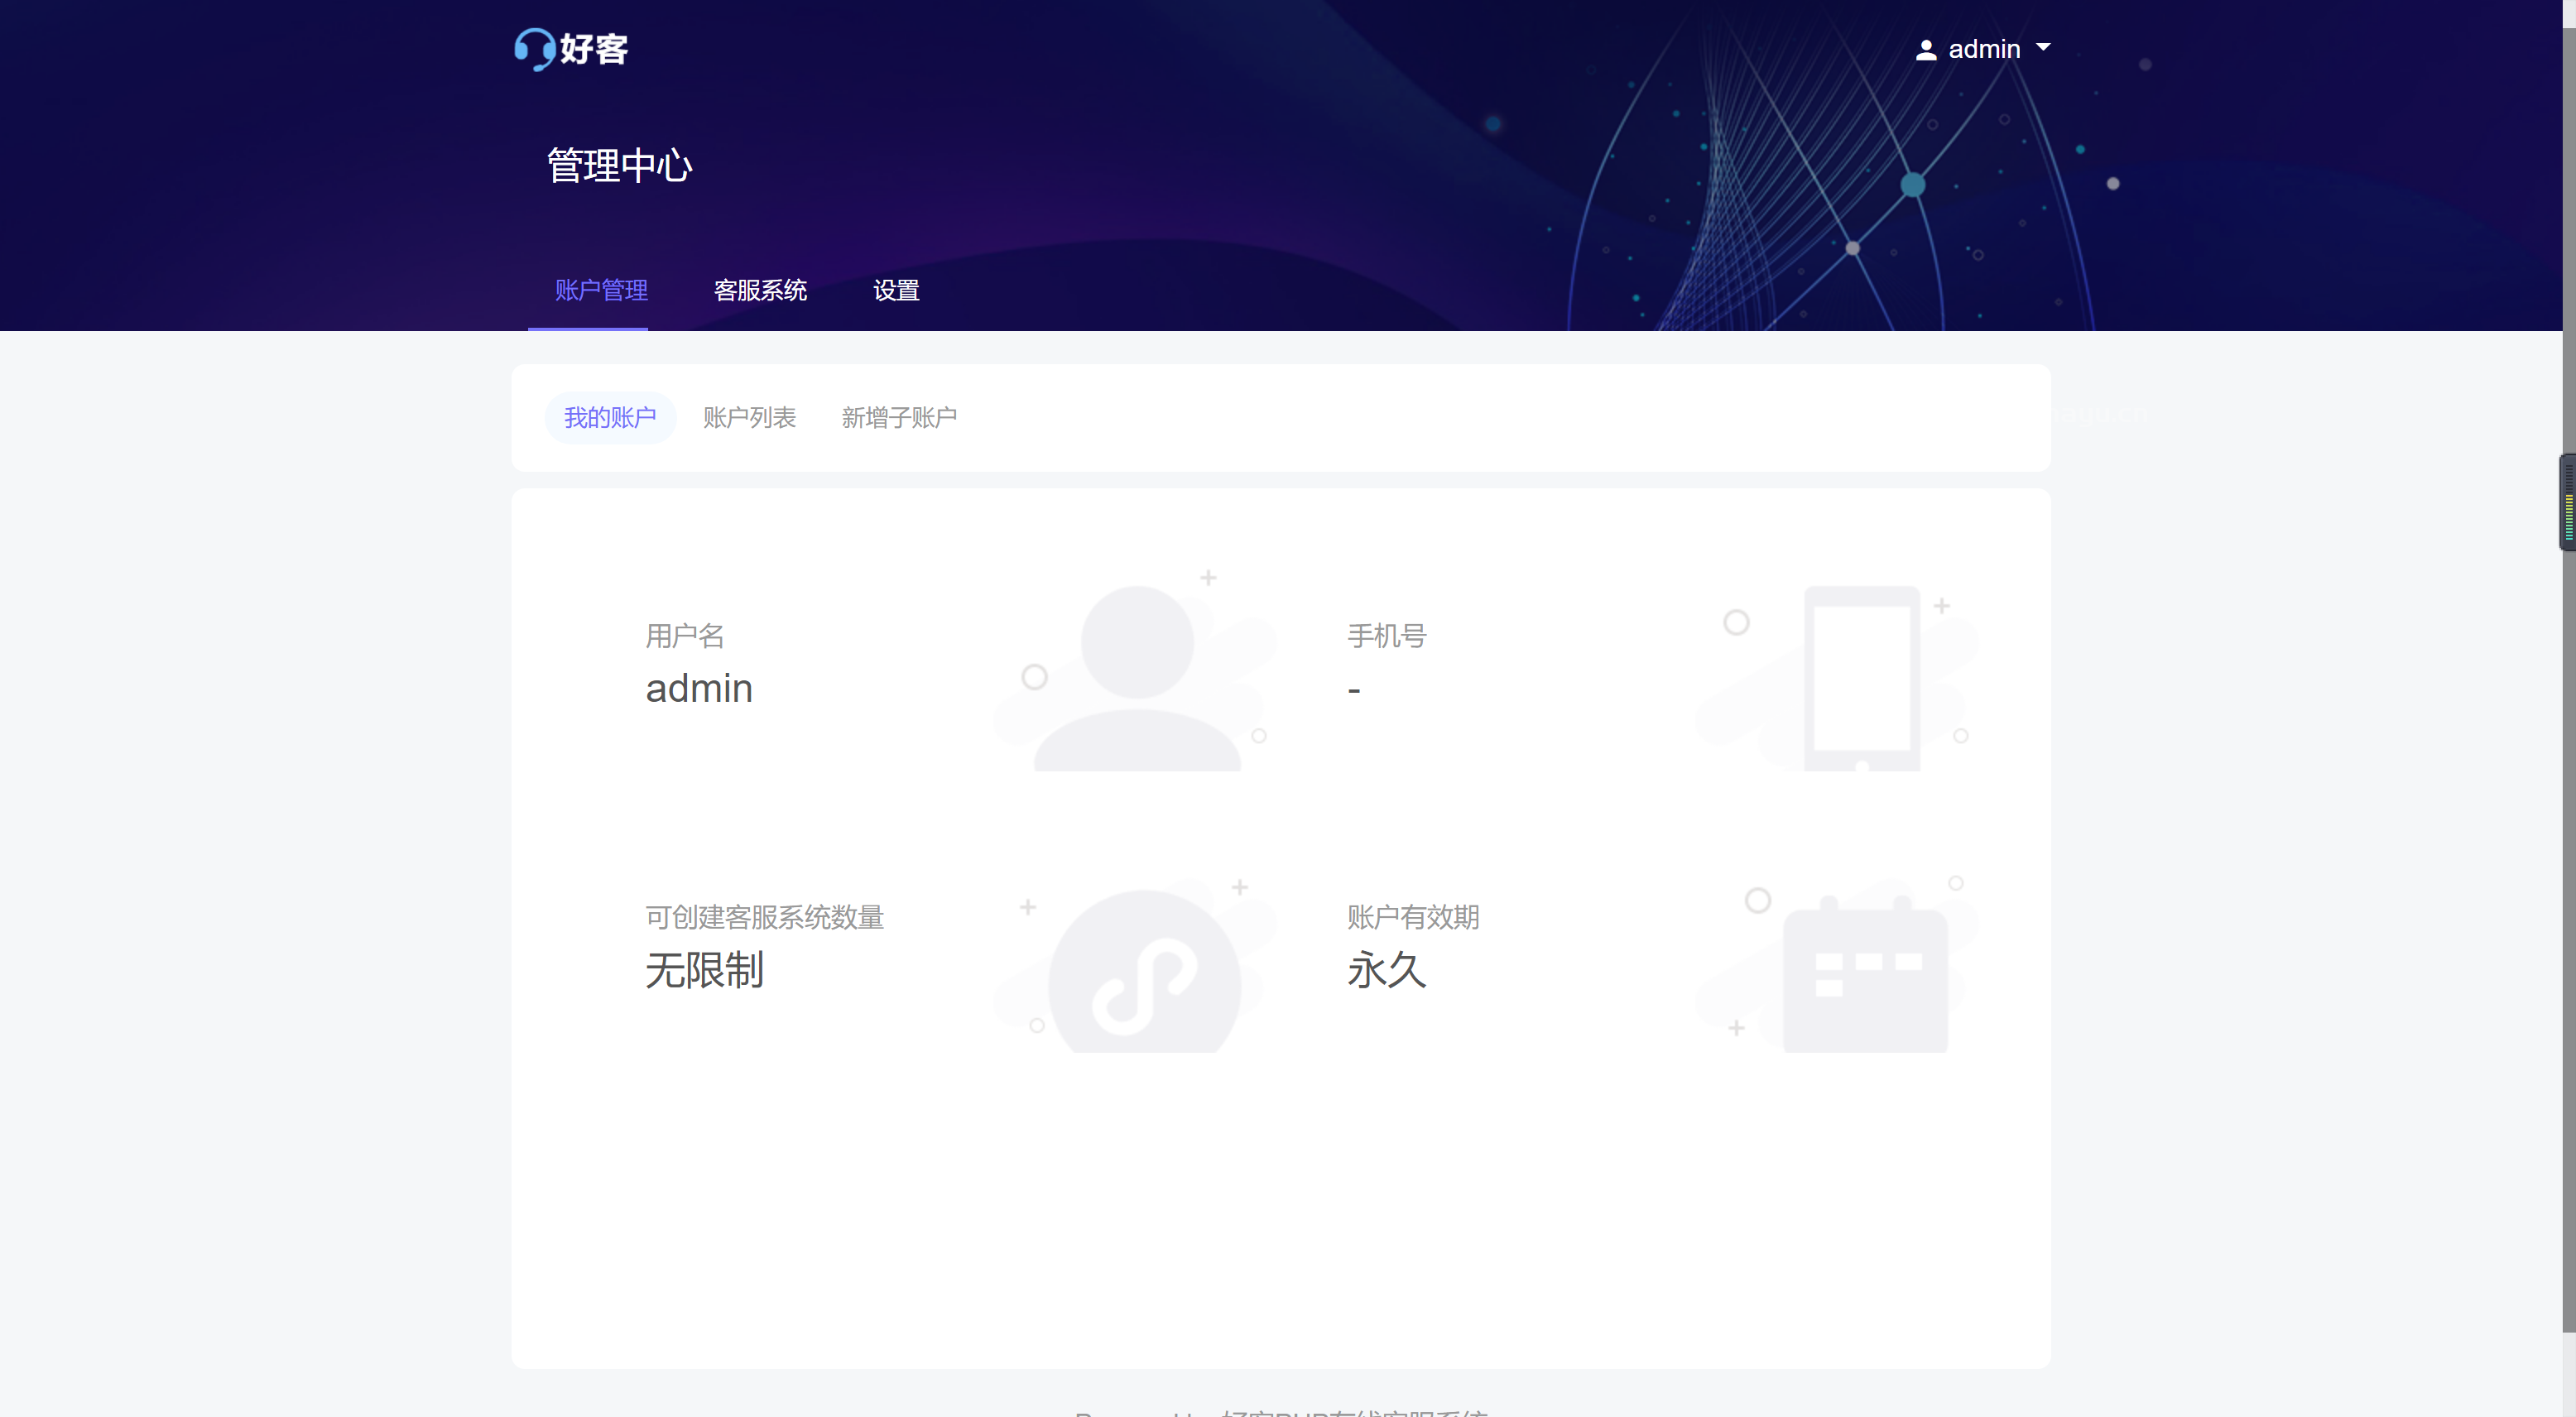Click the plus mark near the calendar illustration

point(1737,1027)
